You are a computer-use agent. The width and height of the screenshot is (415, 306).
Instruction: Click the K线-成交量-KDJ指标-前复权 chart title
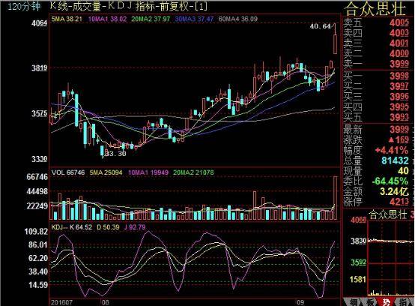[x=128, y=6]
